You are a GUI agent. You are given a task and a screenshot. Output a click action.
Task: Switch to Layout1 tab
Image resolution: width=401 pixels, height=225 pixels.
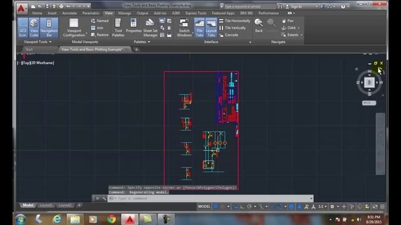pyautogui.click(x=46, y=205)
